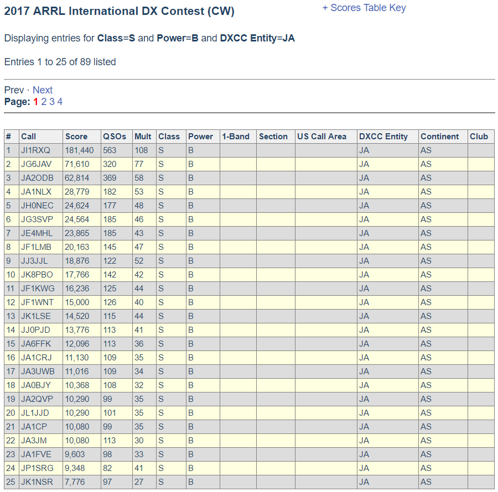Select the JA2ODB callsign cell
The width and height of the screenshot is (498, 492).
click(x=37, y=178)
